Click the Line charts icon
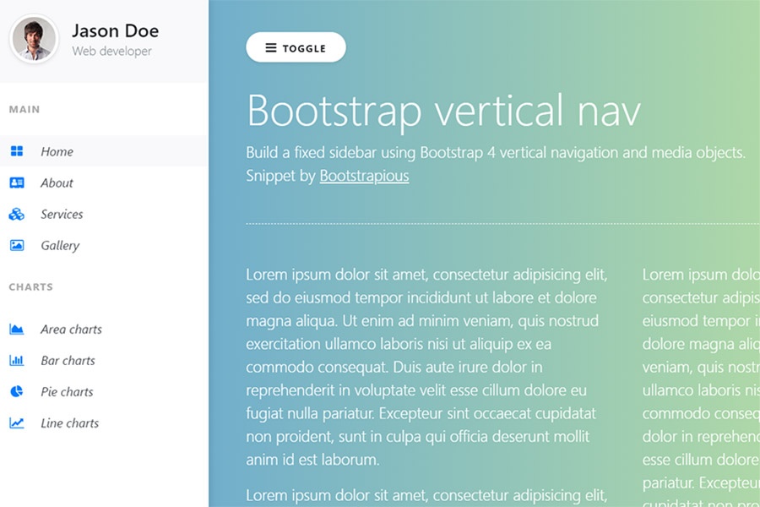760x507 pixels. (x=17, y=423)
